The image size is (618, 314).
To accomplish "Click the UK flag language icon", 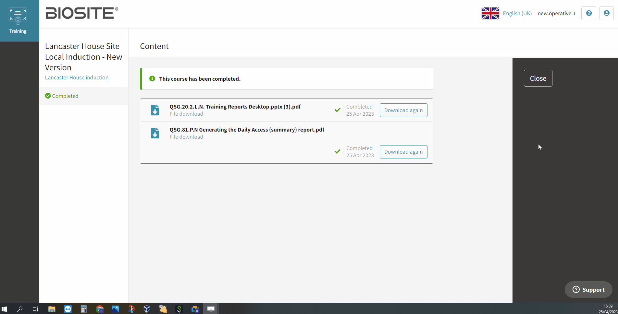I will 490,13.
